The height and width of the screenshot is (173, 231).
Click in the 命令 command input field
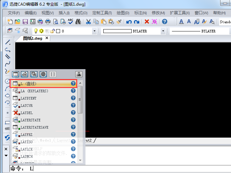pos(120,168)
